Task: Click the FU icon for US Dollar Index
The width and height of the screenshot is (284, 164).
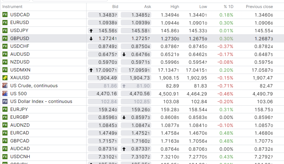Action: click(5, 101)
